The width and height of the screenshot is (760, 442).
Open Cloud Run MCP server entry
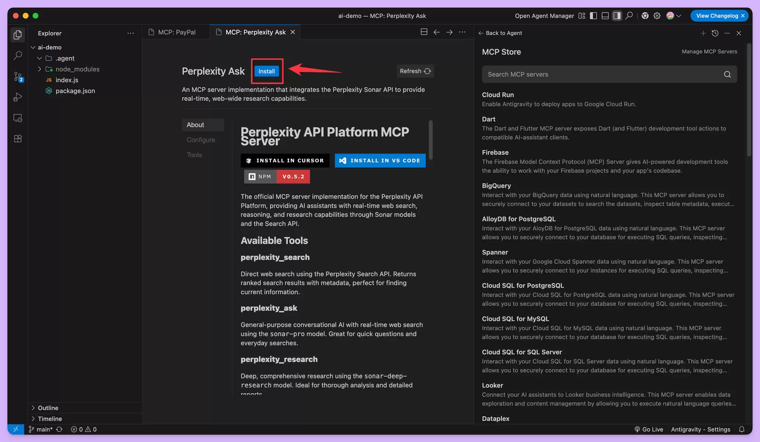[609, 99]
